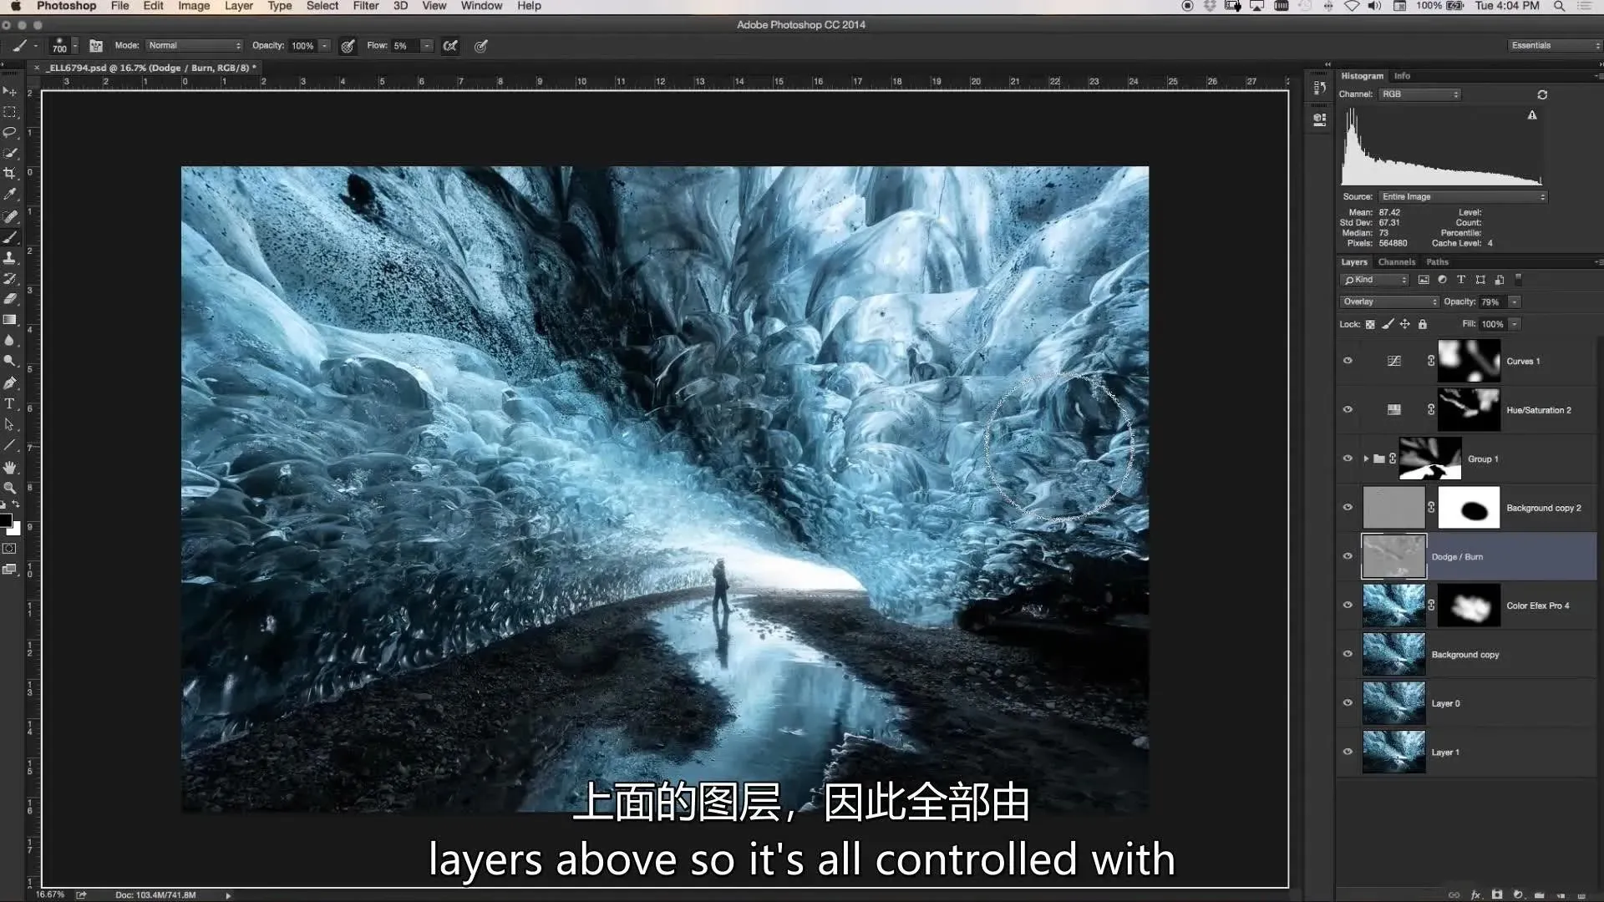The image size is (1604, 902).
Task: Open the Overlay blend mode dropdown
Action: pyautogui.click(x=1388, y=302)
